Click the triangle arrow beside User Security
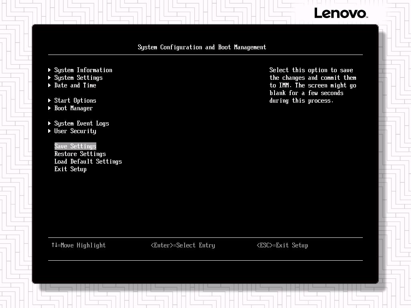 pyautogui.click(x=49, y=131)
